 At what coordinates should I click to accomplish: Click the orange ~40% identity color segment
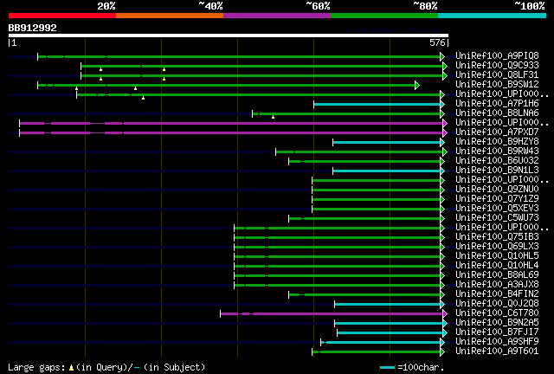coord(170,16)
